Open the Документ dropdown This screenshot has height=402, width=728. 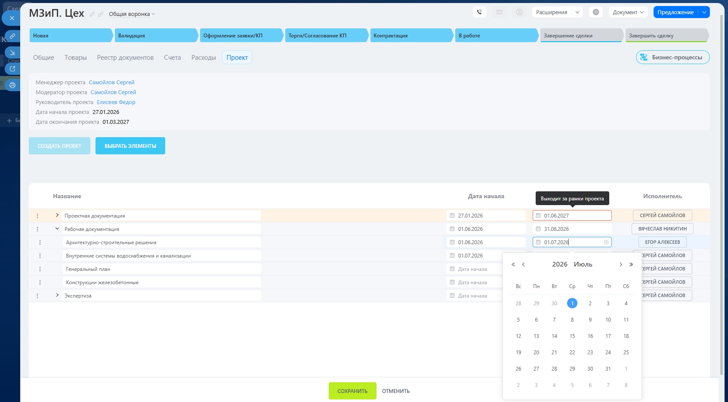628,12
